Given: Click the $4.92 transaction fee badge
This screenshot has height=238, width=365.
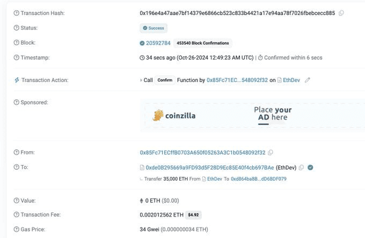Looking at the screenshot, I should (x=193, y=215).
